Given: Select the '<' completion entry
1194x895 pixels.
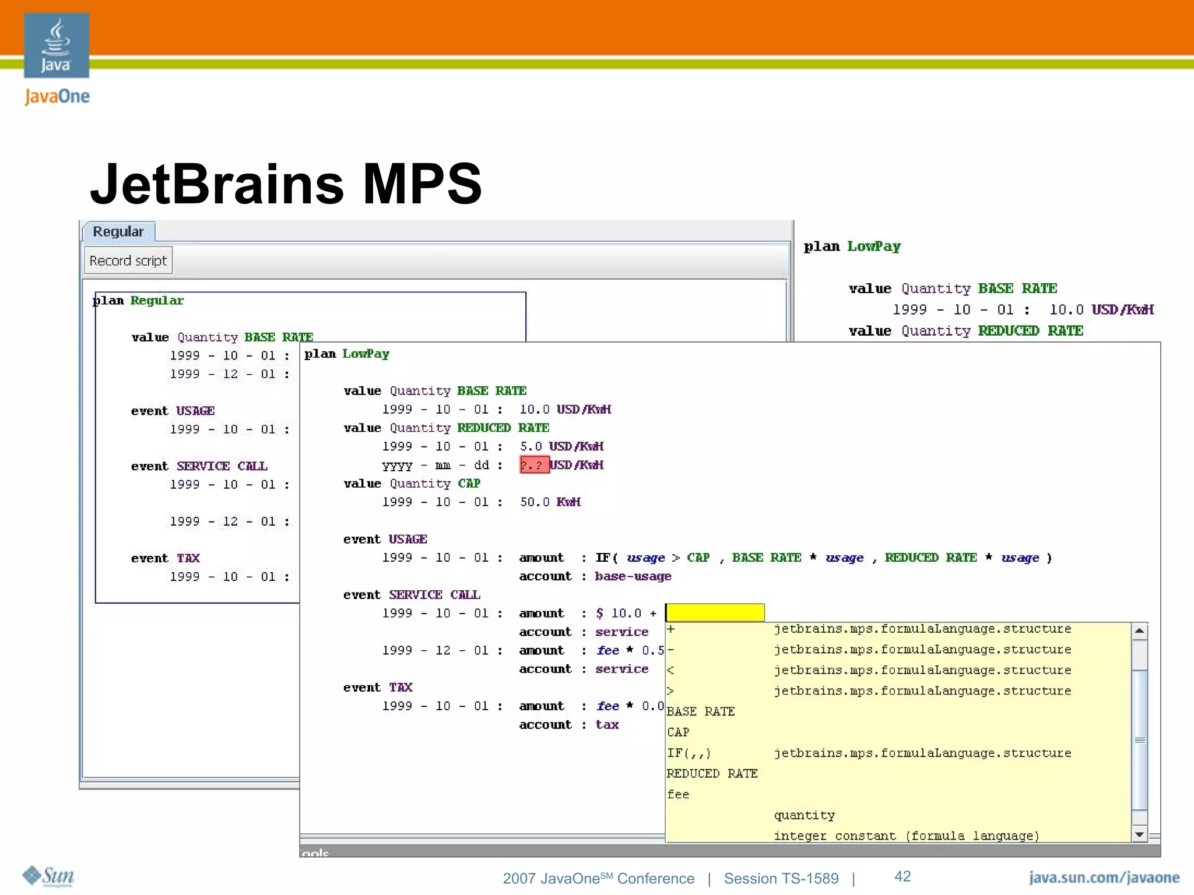Looking at the screenshot, I should [x=898, y=671].
